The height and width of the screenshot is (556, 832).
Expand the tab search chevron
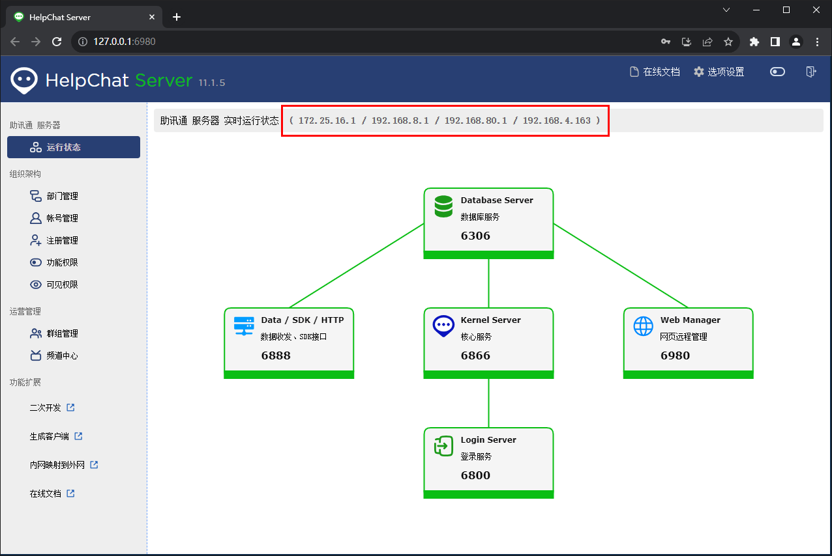pos(727,10)
